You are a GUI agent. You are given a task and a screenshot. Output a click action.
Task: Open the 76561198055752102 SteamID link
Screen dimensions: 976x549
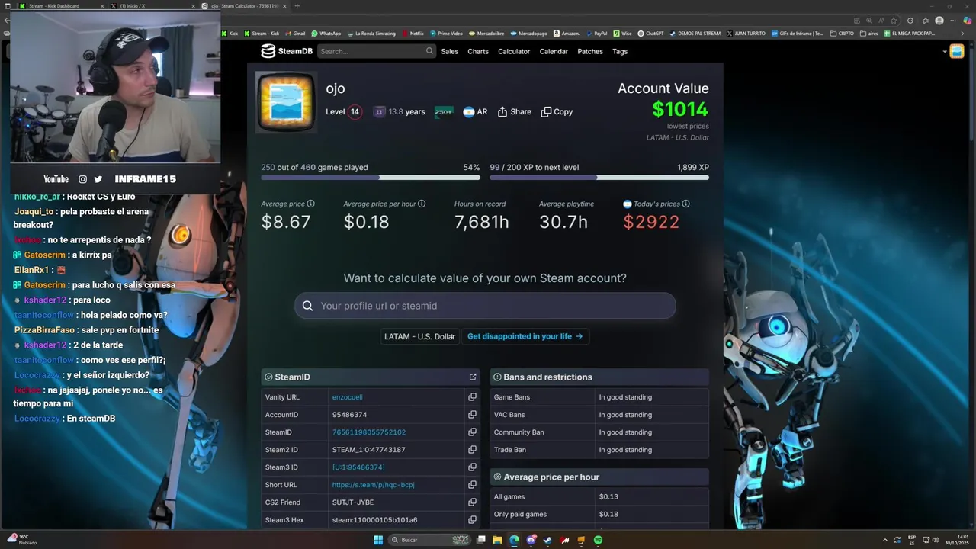pyautogui.click(x=369, y=432)
